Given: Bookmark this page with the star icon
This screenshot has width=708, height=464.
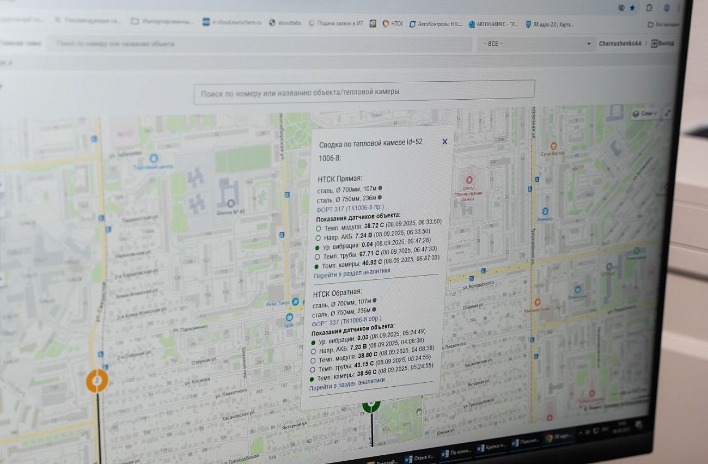Looking at the screenshot, I should (x=632, y=8).
